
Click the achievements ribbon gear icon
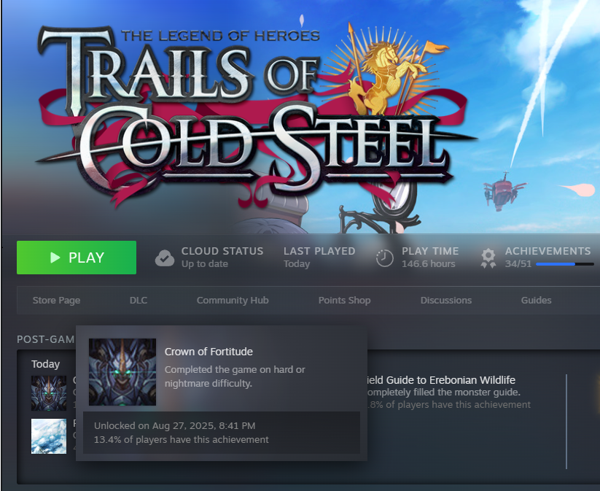[488, 258]
